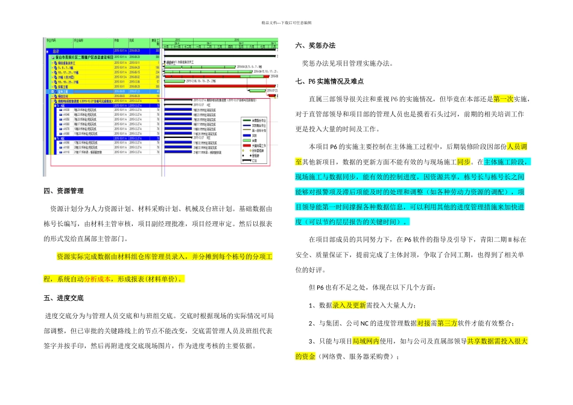Click the heading "七、P6 实施情况及难点"

click(x=329, y=81)
